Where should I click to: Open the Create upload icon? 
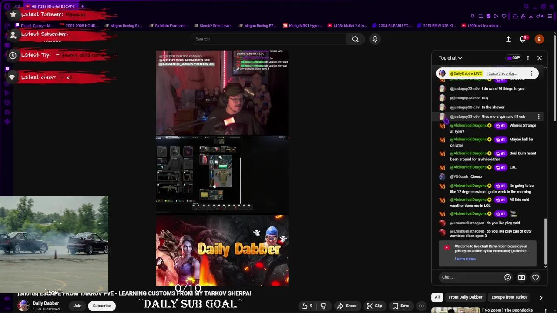tap(508, 39)
